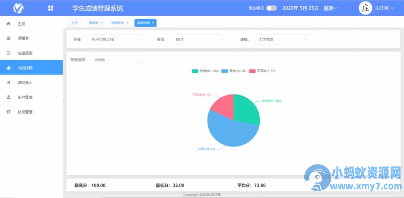Click the bar chart icon beside 成绩详情 in the sidebar
The image size is (404, 198).
point(8,68)
